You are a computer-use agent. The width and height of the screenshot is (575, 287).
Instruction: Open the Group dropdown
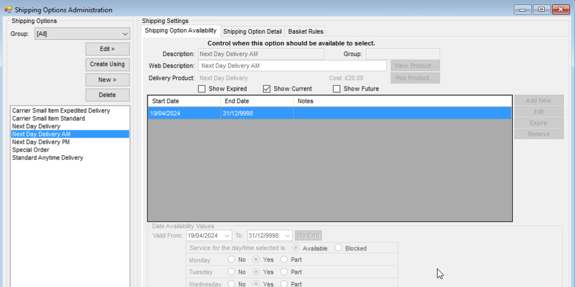pyautogui.click(x=82, y=34)
